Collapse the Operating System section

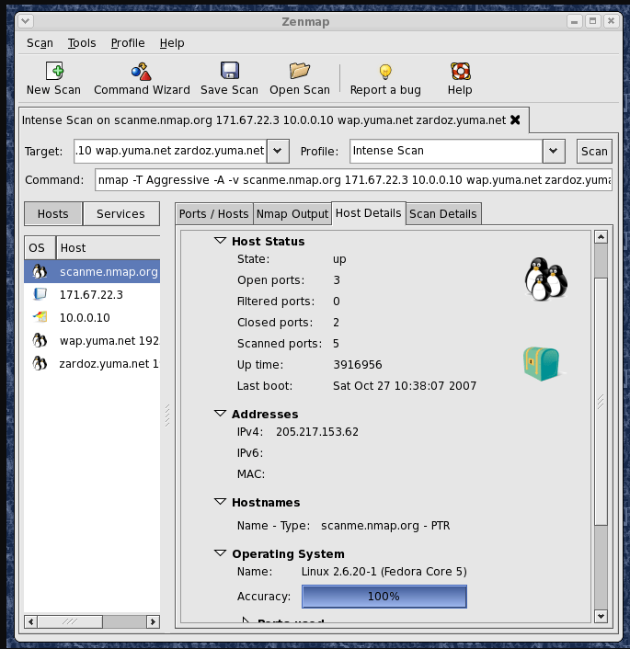(220, 553)
